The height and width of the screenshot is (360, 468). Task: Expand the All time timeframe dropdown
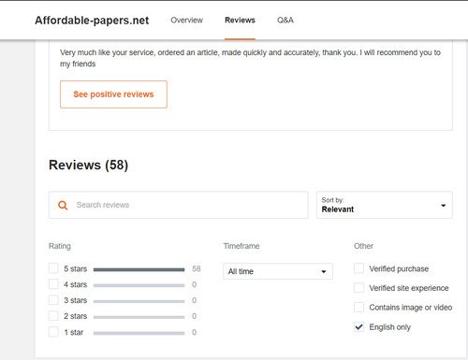point(278,271)
